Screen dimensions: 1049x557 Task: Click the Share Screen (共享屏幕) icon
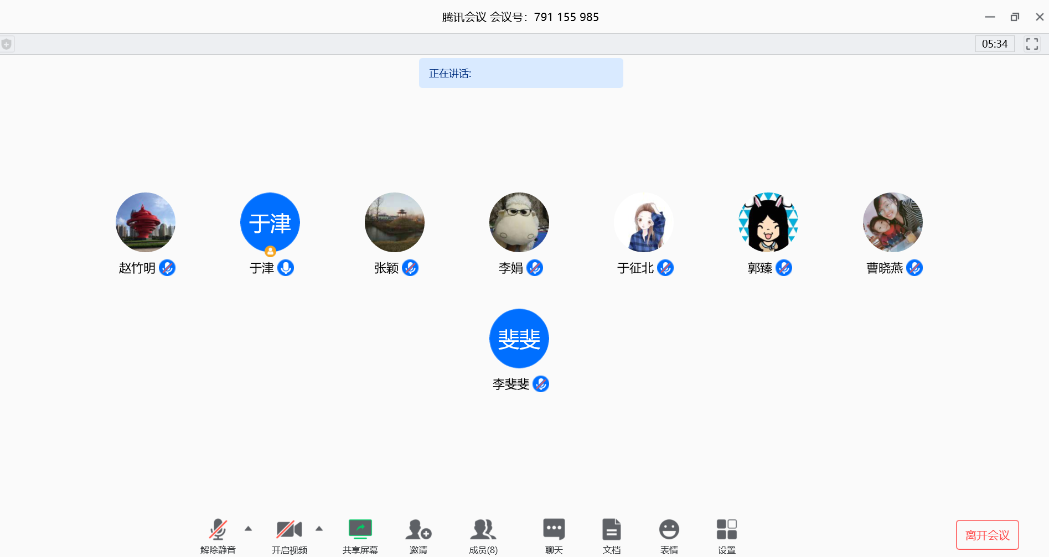360,530
